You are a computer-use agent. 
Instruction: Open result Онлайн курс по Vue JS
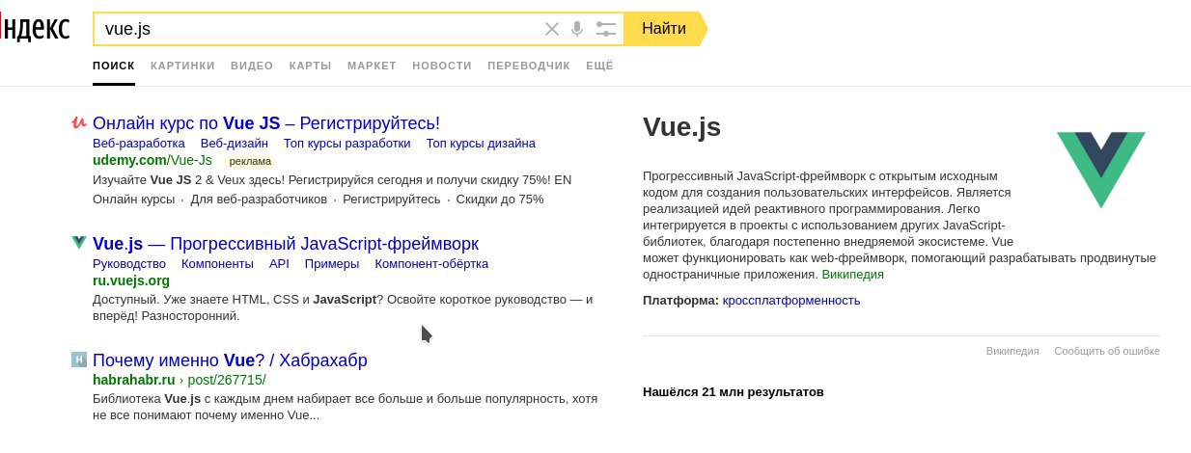(266, 123)
